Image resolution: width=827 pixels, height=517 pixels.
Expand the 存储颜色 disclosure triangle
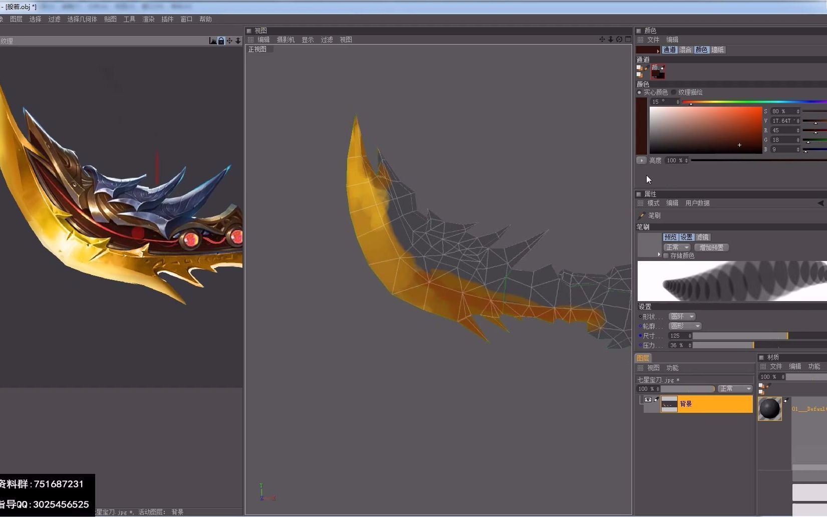point(660,254)
